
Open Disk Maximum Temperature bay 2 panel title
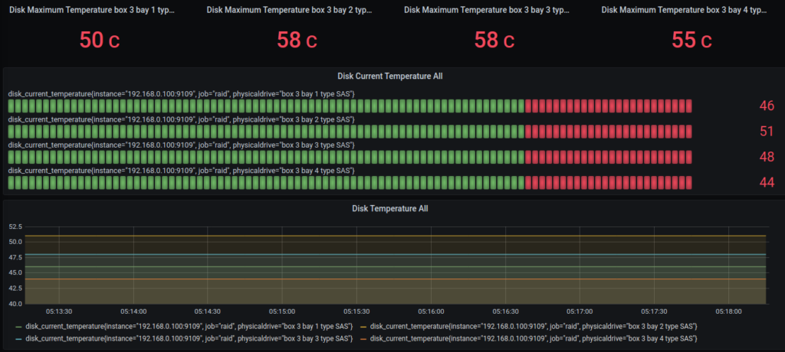point(289,9)
